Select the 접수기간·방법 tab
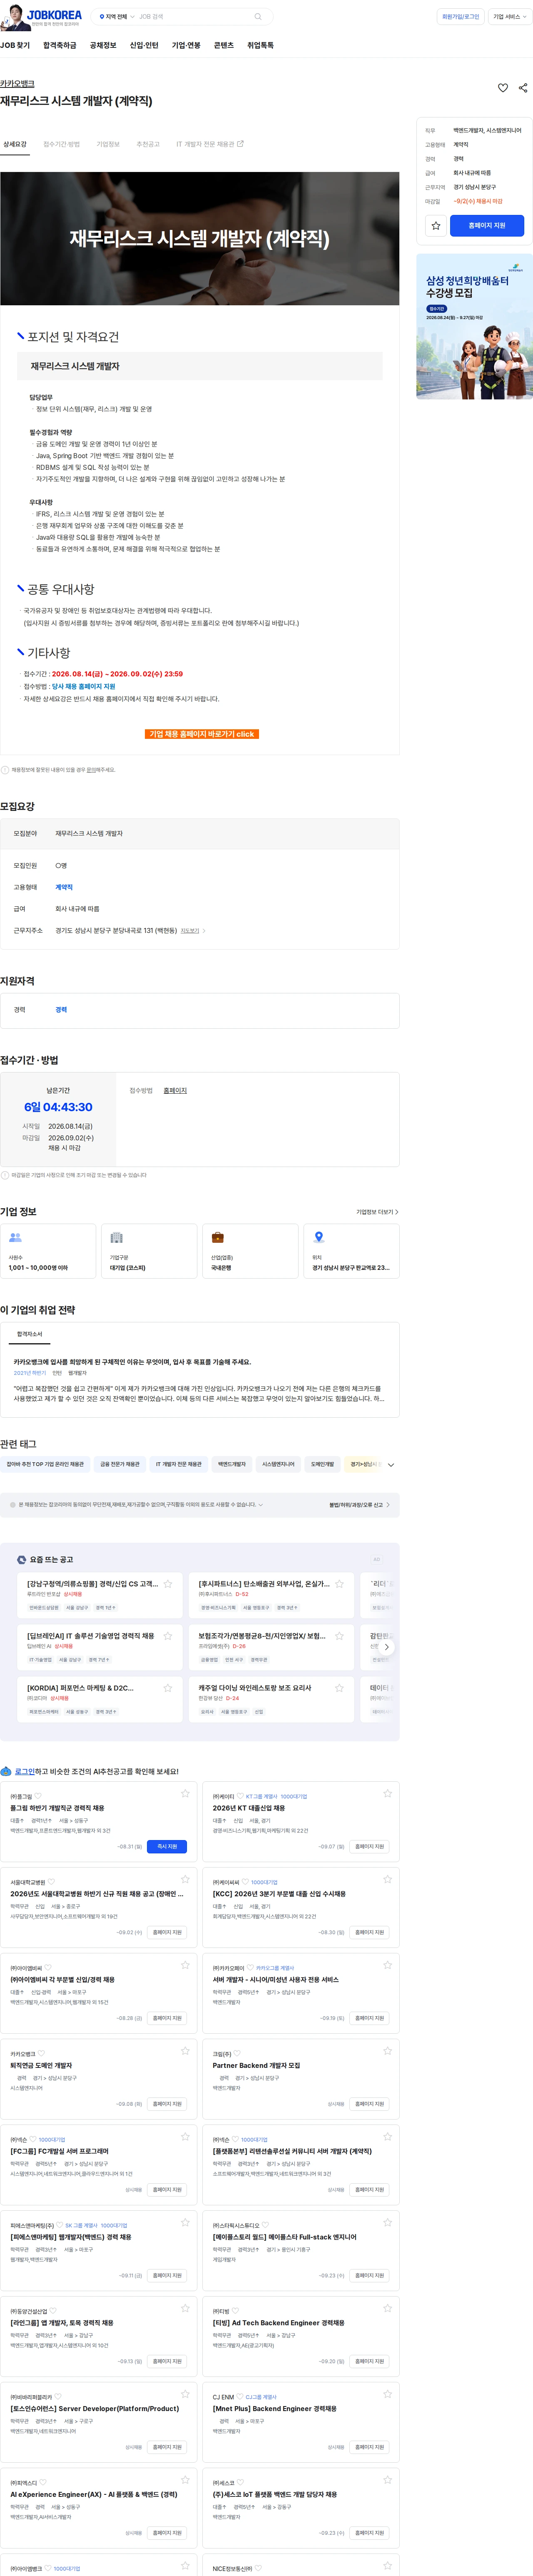533x2576 pixels. 61,144
